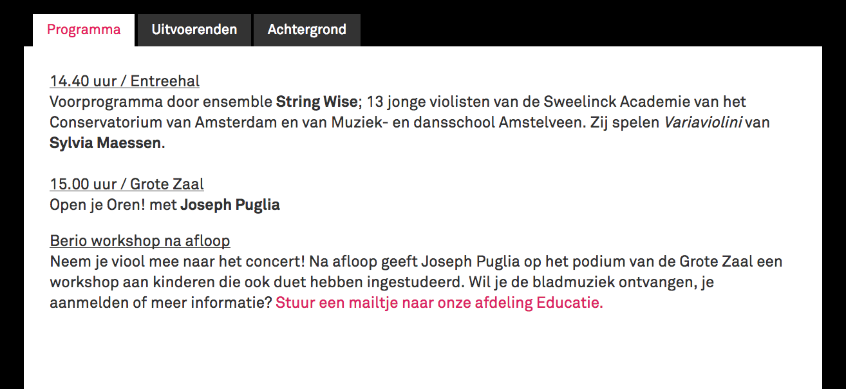Click the '15.00 uur / Grote Zaal' heading

coord(127,184)
